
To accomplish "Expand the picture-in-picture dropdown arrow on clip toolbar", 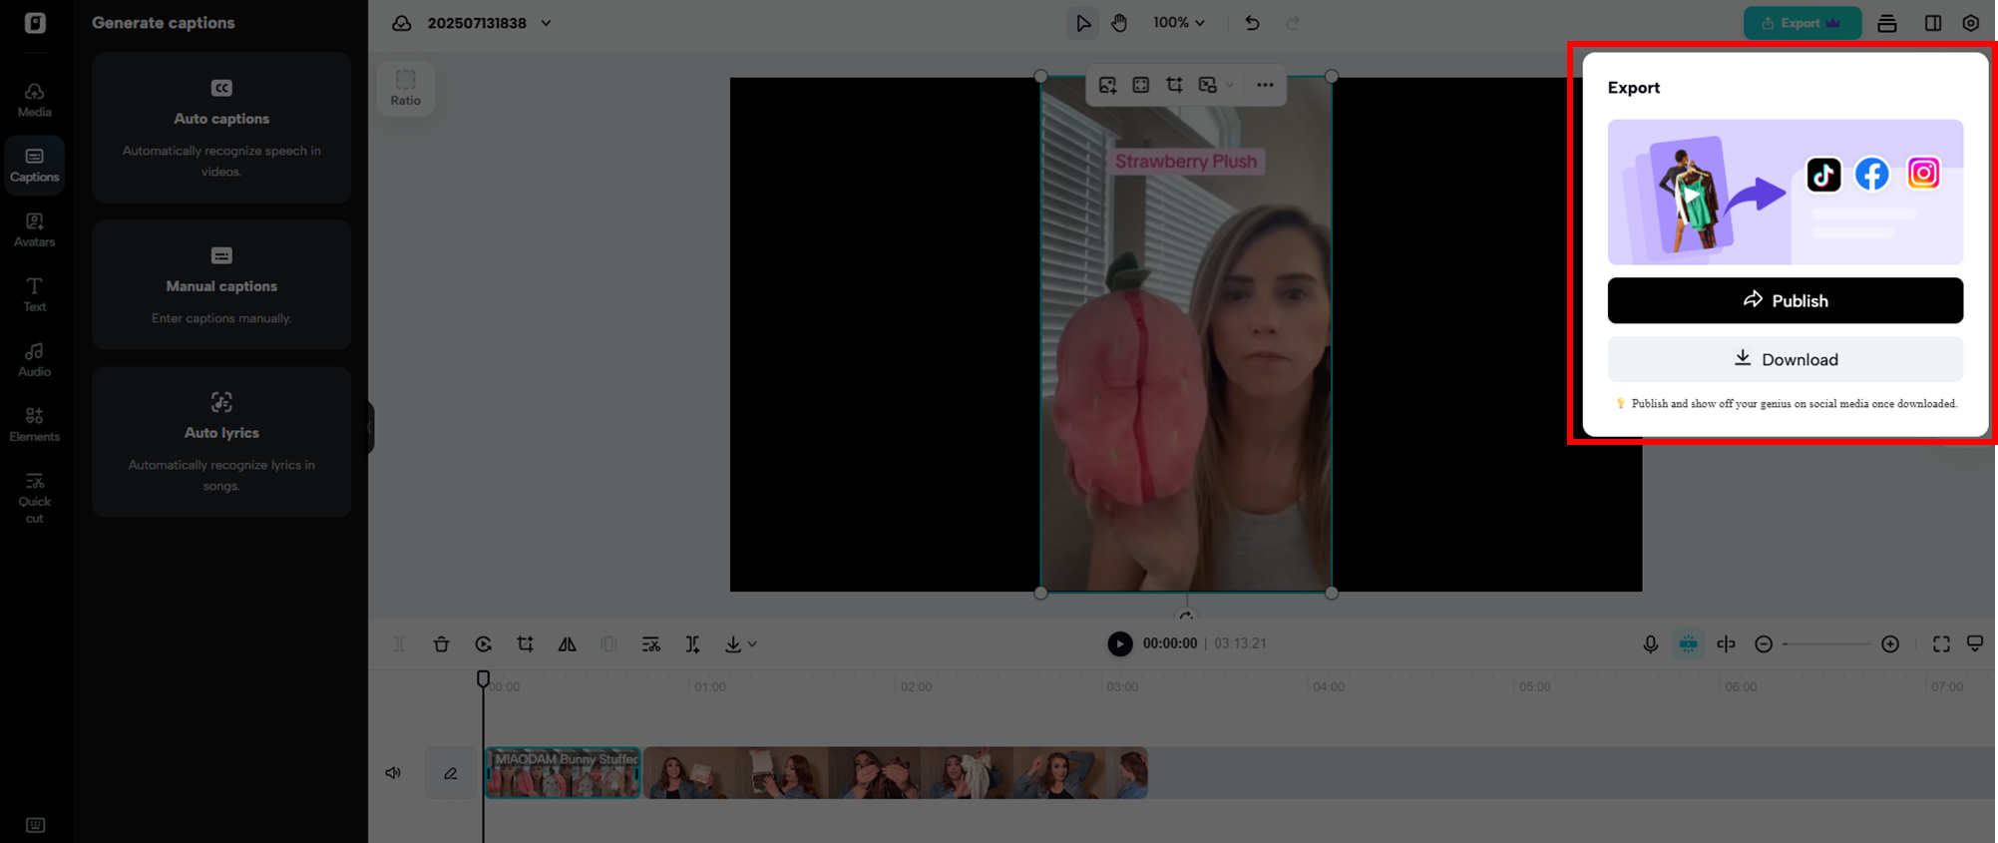I will point(1230,86).
